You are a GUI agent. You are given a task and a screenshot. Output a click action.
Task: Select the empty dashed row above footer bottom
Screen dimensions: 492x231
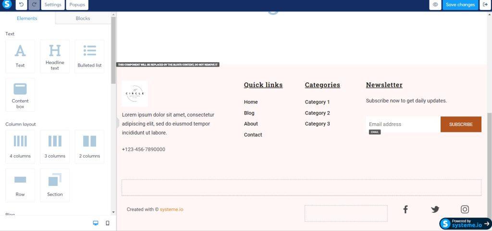(301, 187)
